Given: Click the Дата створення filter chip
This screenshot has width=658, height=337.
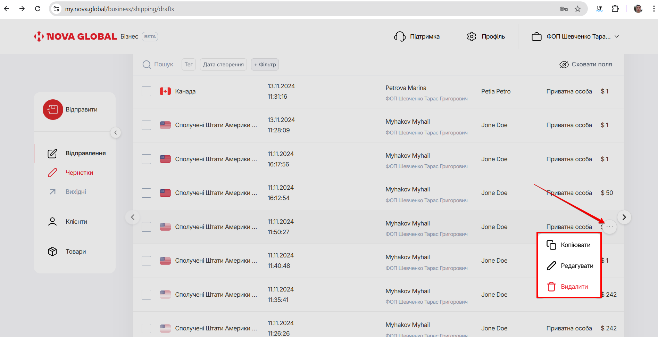Looking at the screenshot, I should pyautogui.click(x=223, y=65).
